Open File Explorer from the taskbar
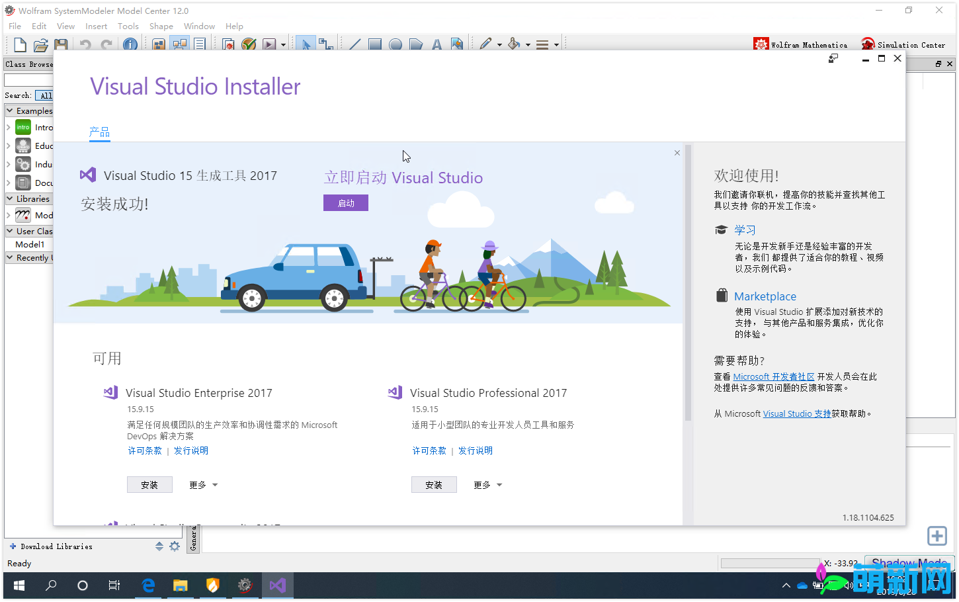Screen dimensions: 959x602 pyautogui.click(x=180, y=585)
